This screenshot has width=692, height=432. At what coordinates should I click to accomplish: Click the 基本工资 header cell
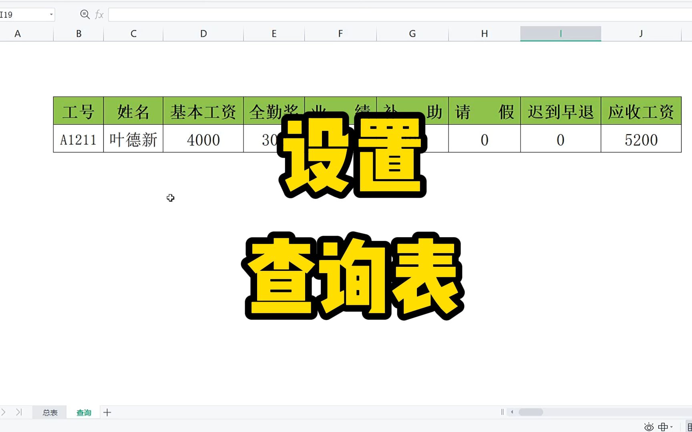[203, 111]
